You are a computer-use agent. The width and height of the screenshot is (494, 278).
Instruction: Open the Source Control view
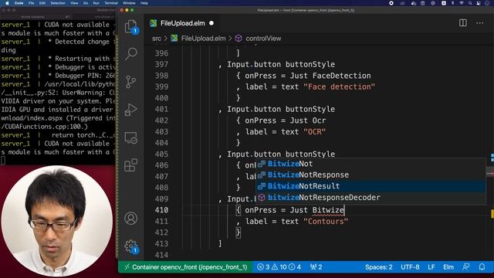point(131,82)
